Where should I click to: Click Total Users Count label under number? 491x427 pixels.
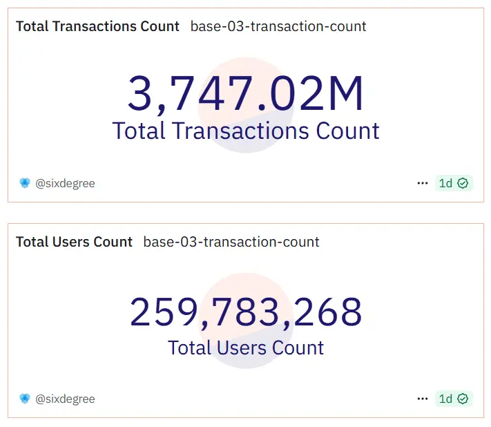tap(246, 348)
